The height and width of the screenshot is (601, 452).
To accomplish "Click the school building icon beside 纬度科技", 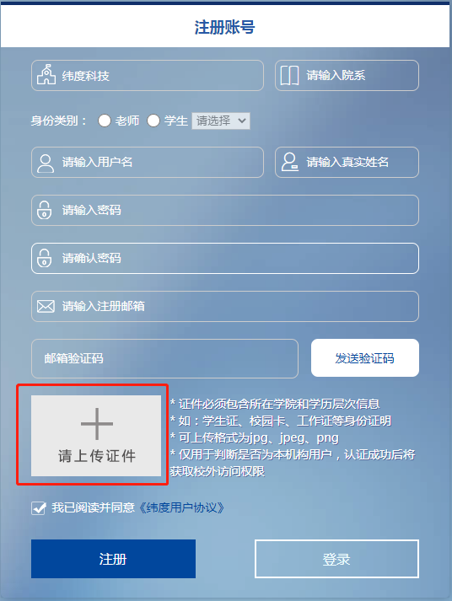I will tap(46, 75).
